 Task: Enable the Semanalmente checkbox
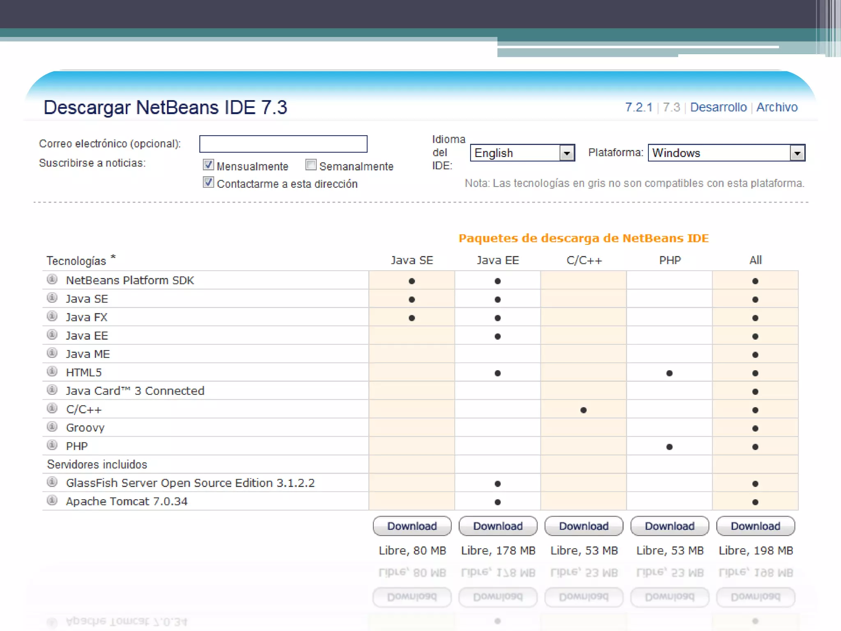tap(311, 165)
